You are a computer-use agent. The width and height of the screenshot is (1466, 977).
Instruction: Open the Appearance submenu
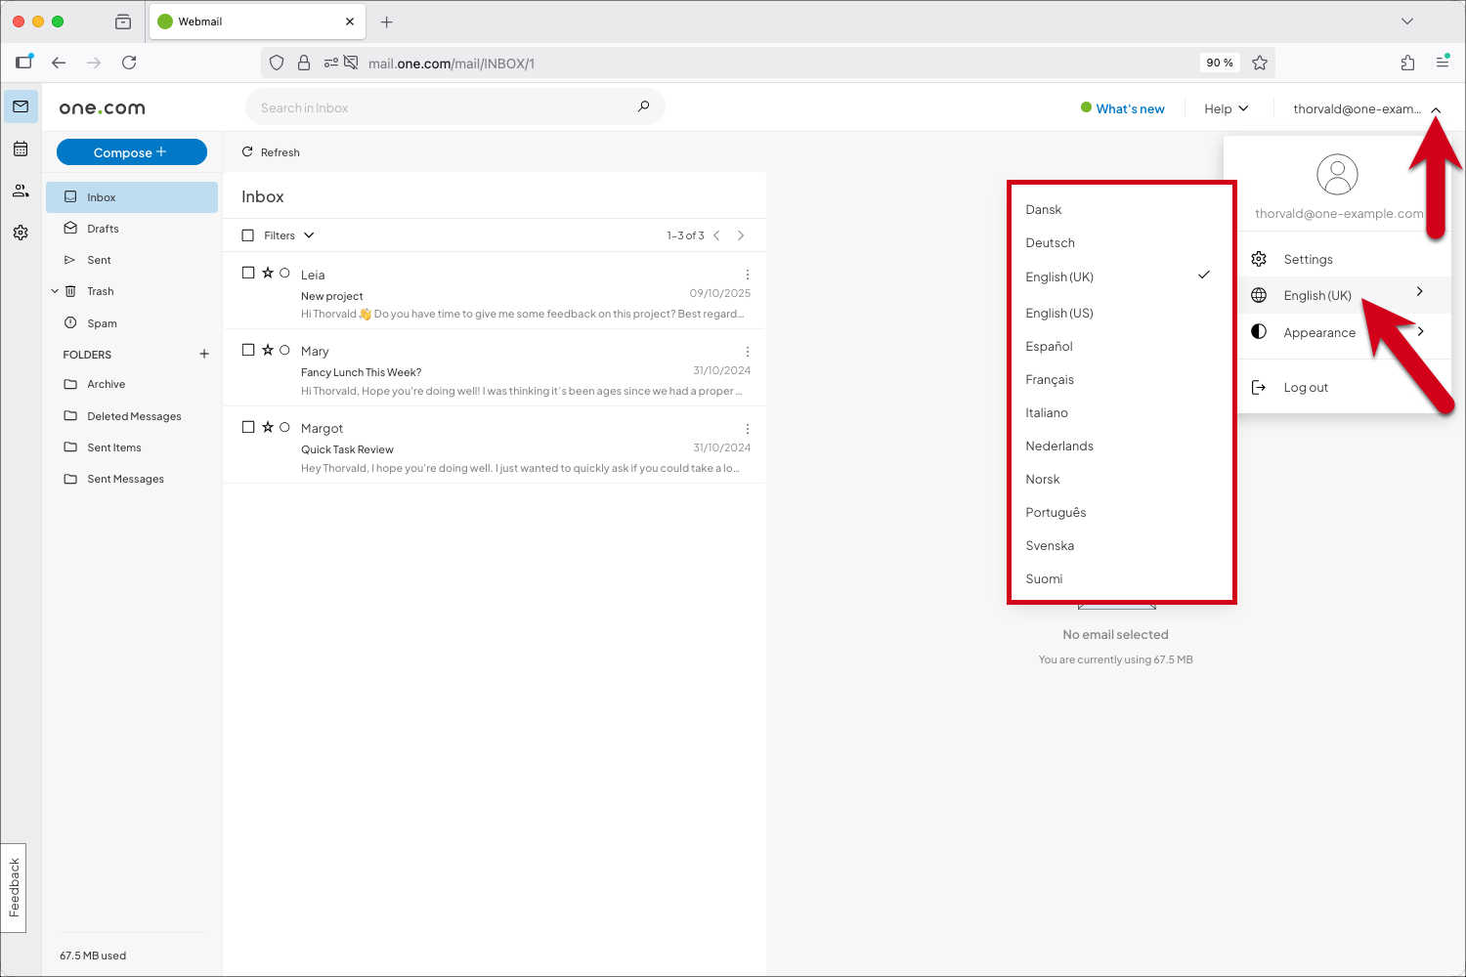pyautogui.click(x=1319, y=331)
